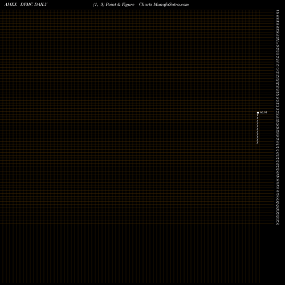Click the word Charts in the header
Screen dimensions: 285x285
click(x=145, y=4)
